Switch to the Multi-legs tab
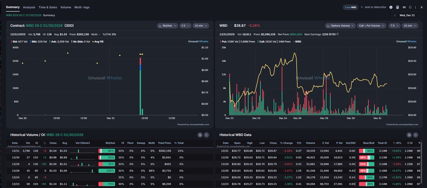The image size is (427, 188). [82, 7]
